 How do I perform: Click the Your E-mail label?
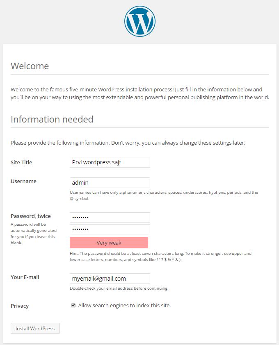(25, 277)
